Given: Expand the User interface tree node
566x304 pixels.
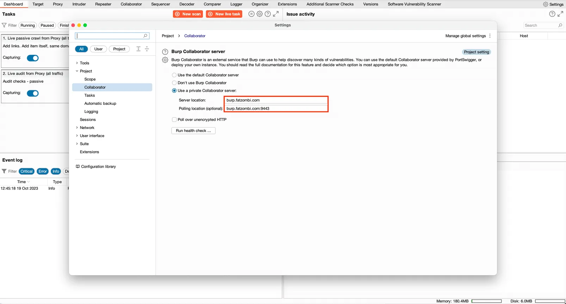Looking at the screenshot, I should (x=77, y=136).
